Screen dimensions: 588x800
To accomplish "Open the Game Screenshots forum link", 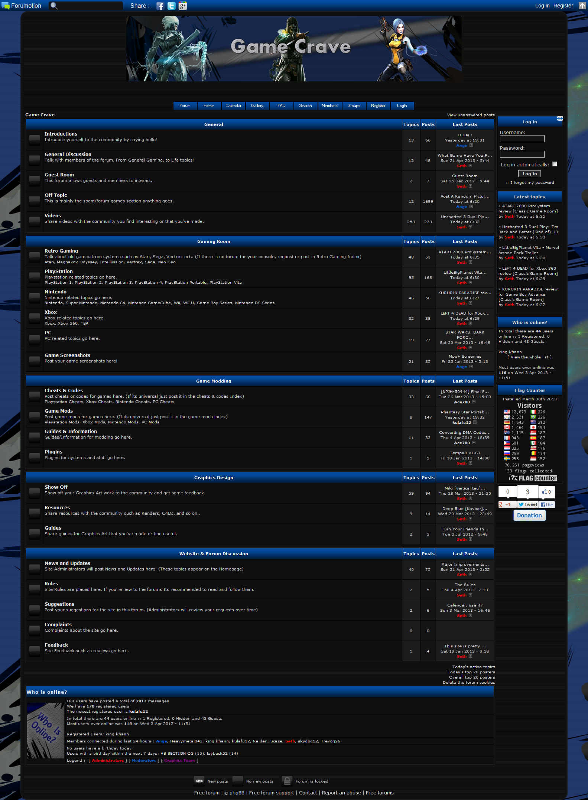I will pyautogui.click(x=67, y=355).
